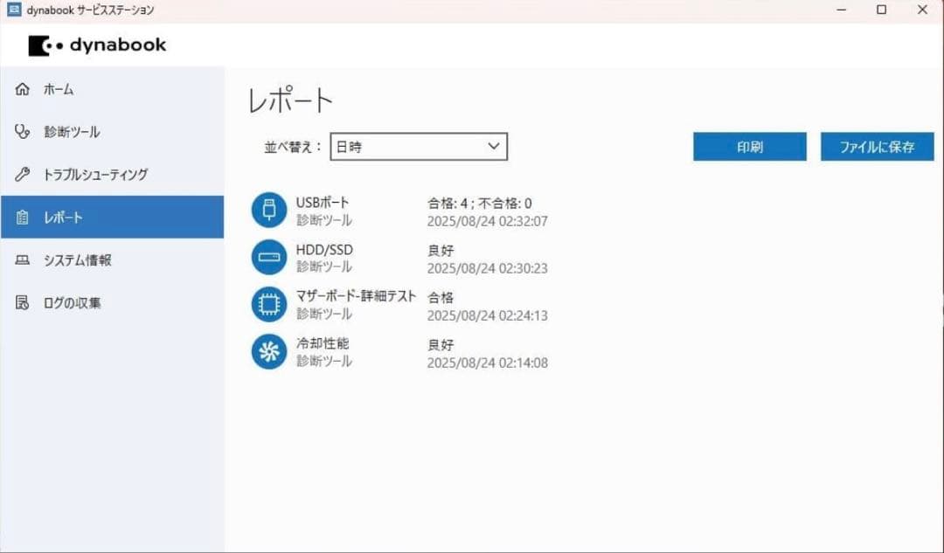Click the USBポート diagnostic icon
Screen dimensions: 944x553
(268, 210)
